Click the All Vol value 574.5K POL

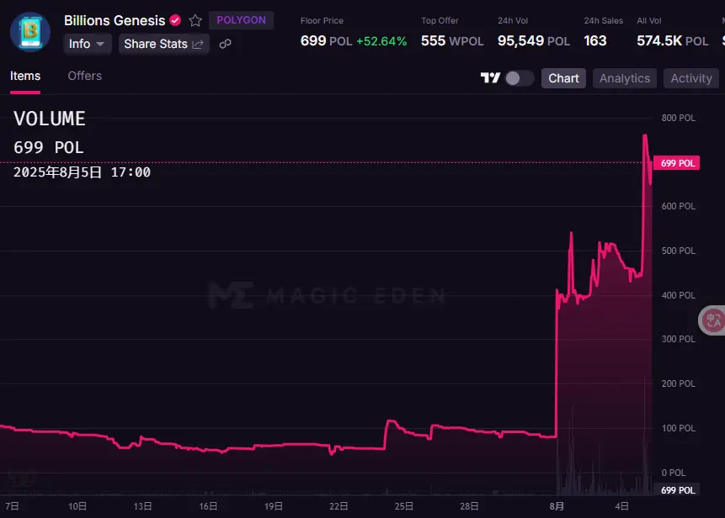(x=672, y=41)
